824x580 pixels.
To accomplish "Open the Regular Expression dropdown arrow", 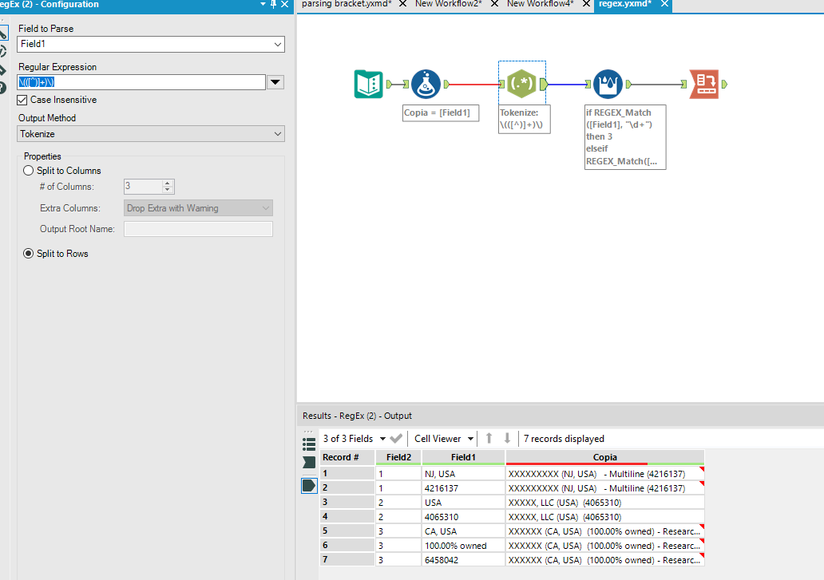I will 275,82.
